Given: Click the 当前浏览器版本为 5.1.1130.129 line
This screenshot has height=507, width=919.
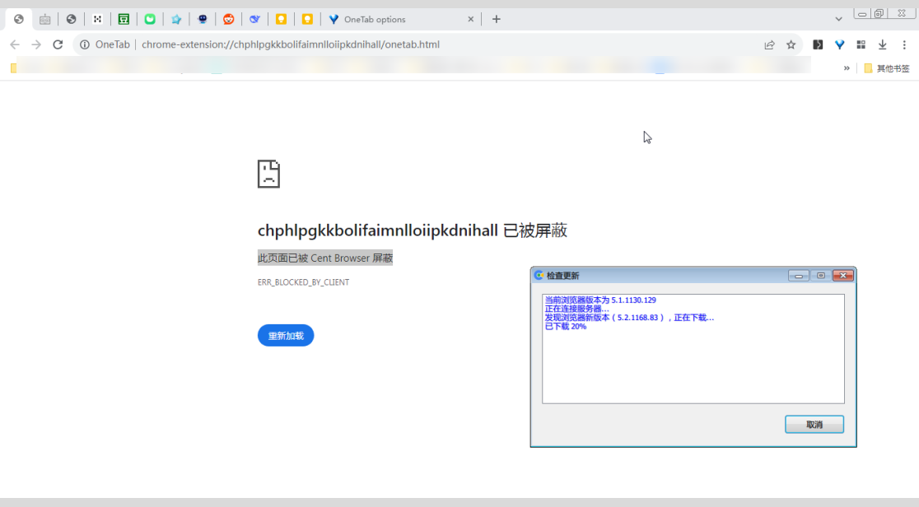Looking at the screenshot, I should point(600,300).
